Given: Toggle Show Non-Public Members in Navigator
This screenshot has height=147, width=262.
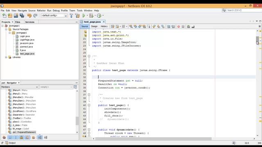Looking at the screenshot, I should (x=22, y=138).
